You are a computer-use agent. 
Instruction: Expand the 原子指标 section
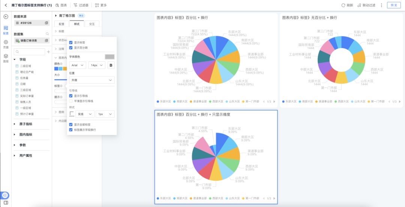pyautogui.click(x=15, y=124)
